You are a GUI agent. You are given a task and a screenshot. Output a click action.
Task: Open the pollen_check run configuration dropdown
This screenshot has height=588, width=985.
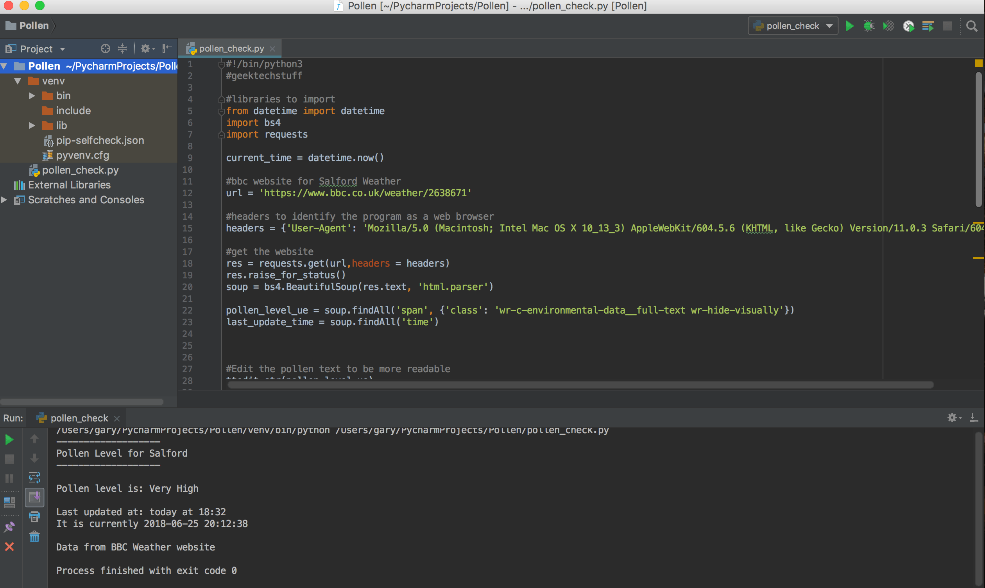[793, 25]
